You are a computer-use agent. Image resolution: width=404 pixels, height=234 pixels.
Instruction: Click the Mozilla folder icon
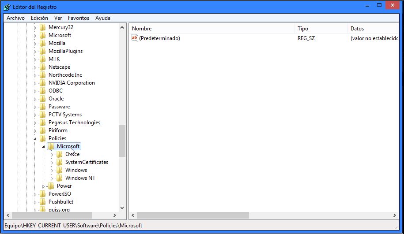coord(43,43)
